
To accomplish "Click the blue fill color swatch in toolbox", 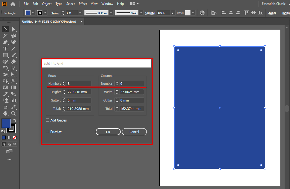I will point(6,123).
